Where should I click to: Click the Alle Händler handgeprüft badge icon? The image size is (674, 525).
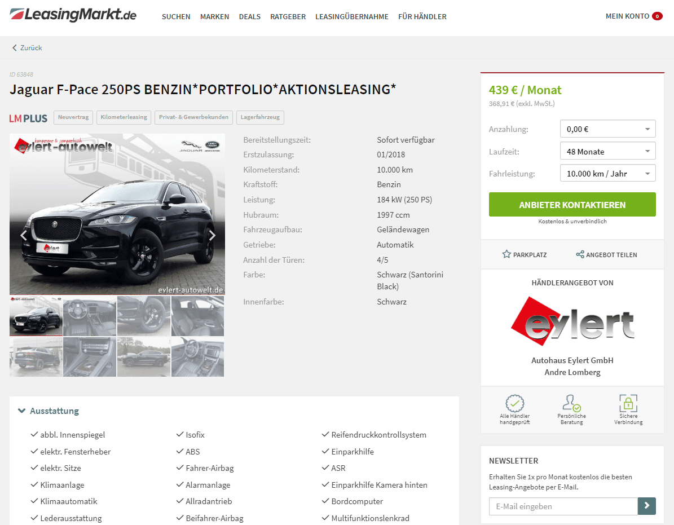tap(514, 403)
